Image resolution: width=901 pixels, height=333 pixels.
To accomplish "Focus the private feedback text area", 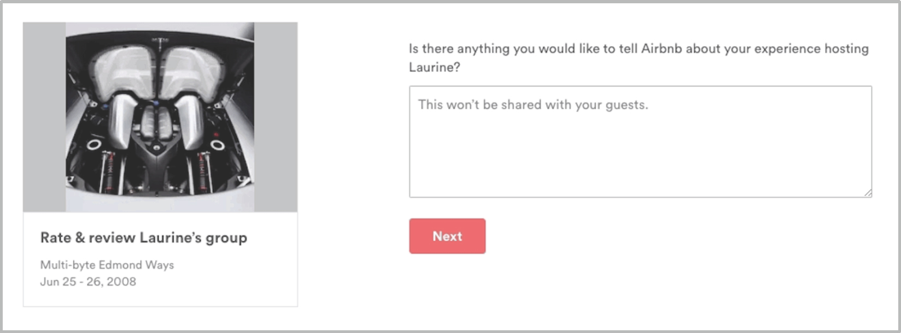I will pyautogui.click(x=640, y=141).
